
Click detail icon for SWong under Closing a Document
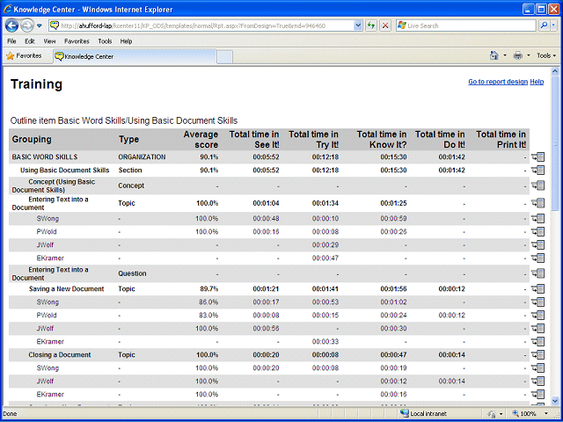pyautogui.click(x=538, y=367)
